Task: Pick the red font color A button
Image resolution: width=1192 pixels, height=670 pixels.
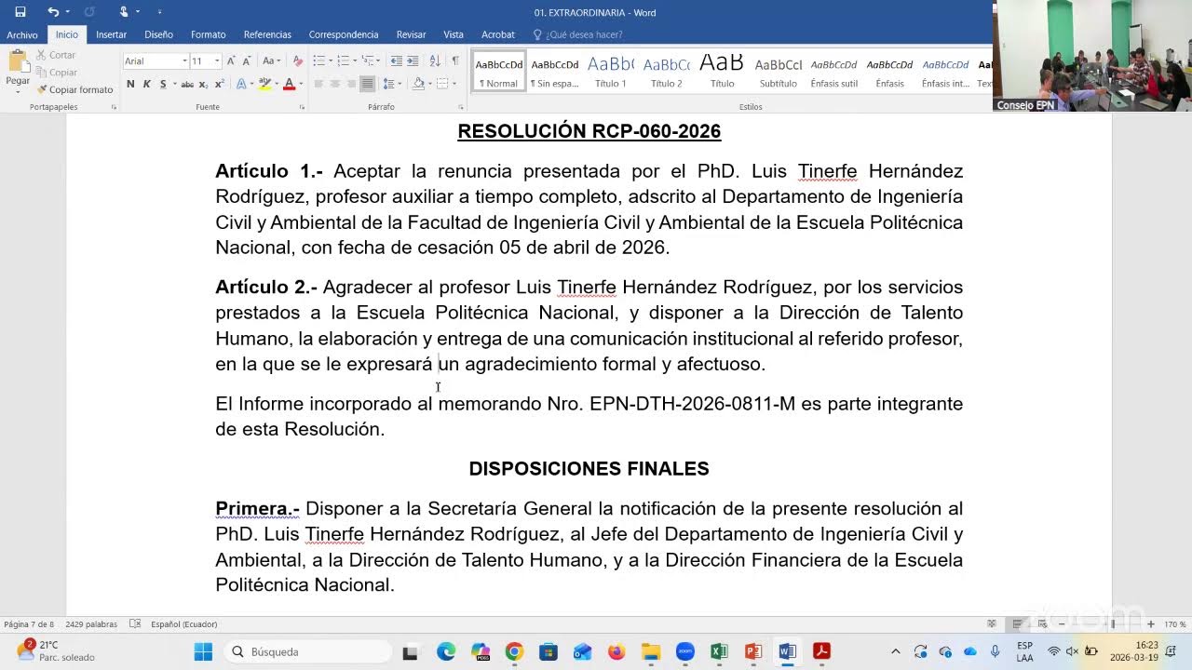Action: pyautogui.click(x=289, y=84)
